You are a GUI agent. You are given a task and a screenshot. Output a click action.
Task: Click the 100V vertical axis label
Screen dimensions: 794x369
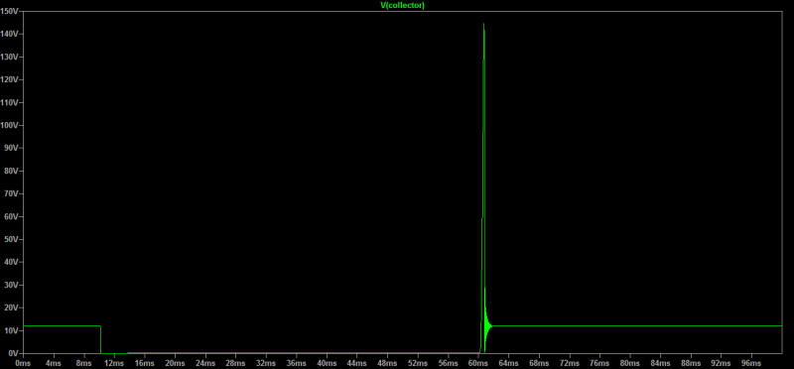point(10,125)
